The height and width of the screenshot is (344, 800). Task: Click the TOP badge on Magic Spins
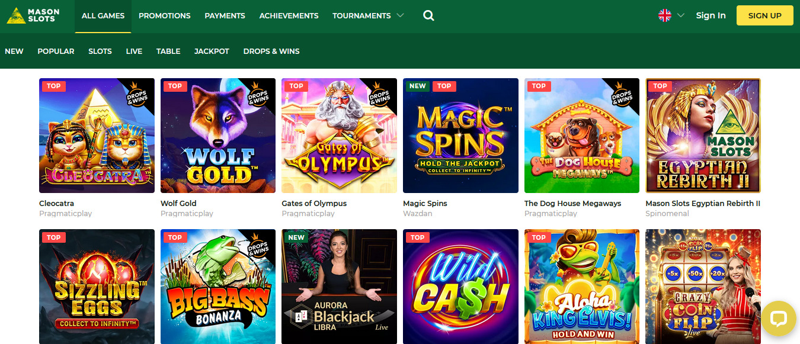coord(444,86)
